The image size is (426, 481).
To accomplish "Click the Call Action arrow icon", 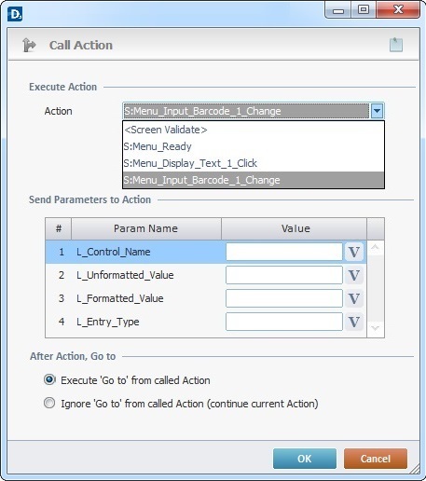I will [x=29, y=46].
